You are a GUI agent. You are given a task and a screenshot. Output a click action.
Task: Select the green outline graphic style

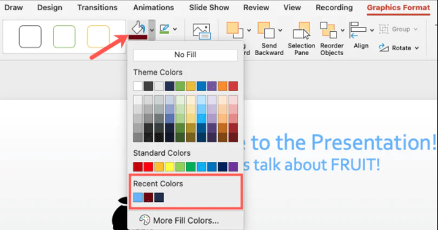pos(64,37)
